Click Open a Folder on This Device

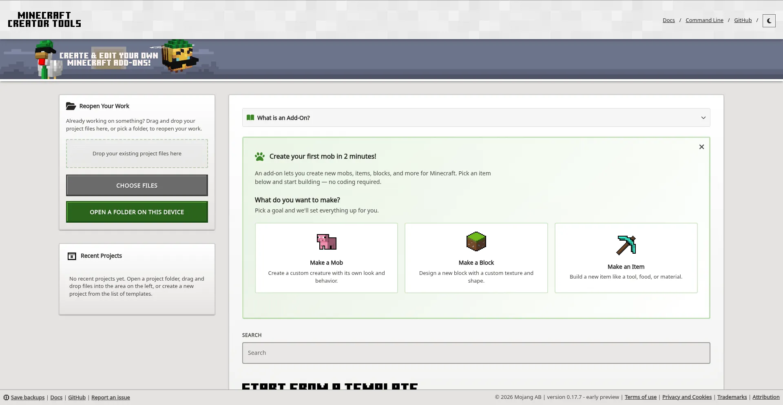coord(137,212)
